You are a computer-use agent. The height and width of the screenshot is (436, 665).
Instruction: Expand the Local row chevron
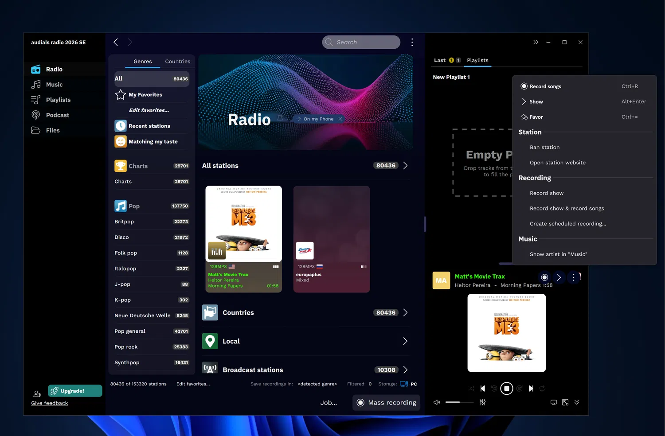pyautogui.click(x=405, y=341)
